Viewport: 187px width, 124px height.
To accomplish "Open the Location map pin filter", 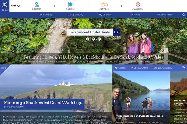I will click(x=37, y=5).
